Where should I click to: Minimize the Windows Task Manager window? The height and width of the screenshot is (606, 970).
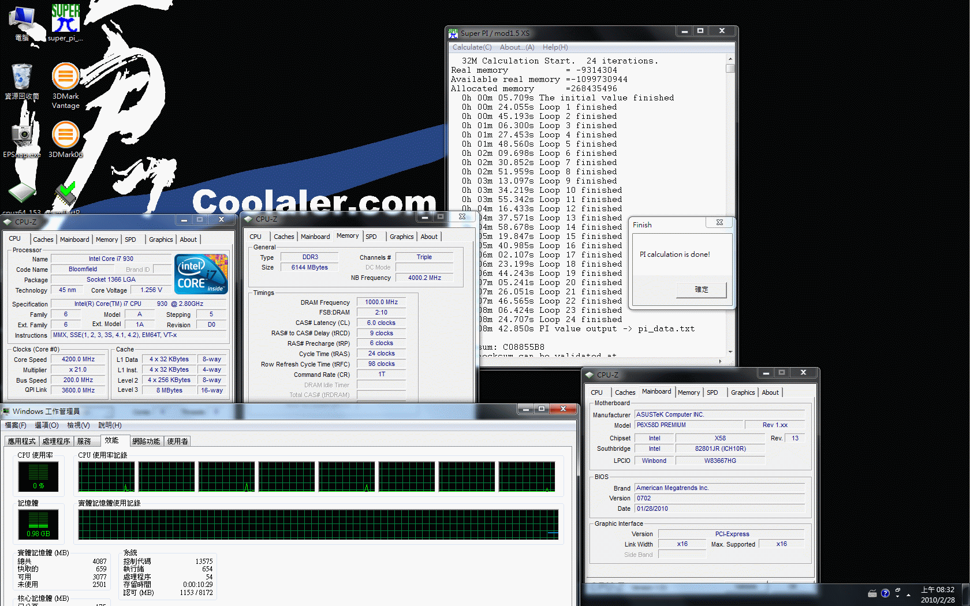pos(526,409)
